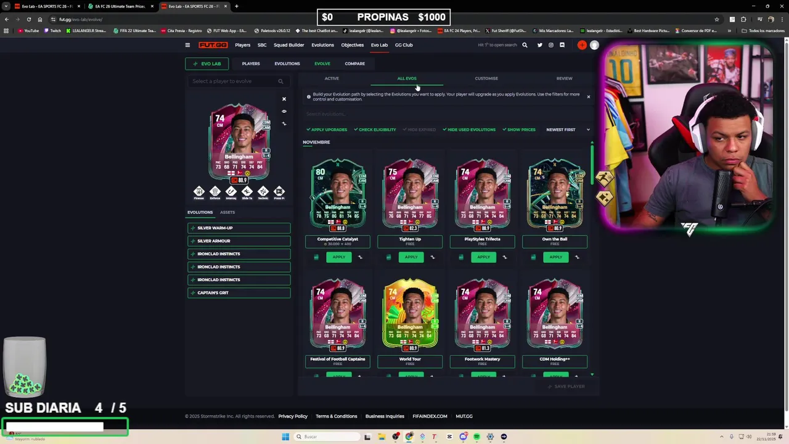Click the evolutions list green scrollbar

pos(592,164)
